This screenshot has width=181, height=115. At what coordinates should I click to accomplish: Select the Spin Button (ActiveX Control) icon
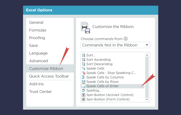(x=84, y=95)
